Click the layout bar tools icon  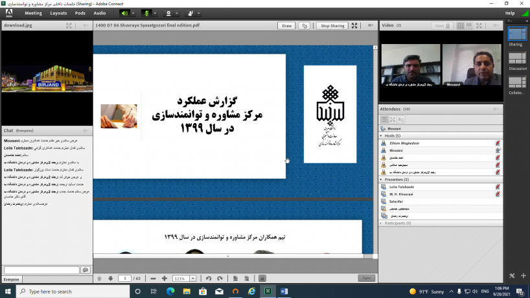point(512,276)
